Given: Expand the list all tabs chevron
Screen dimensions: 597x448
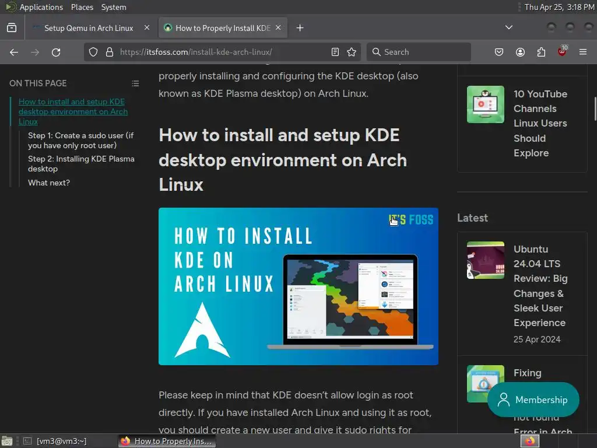Looking at the screenshot, I should pyautogui.click(x=508, y=27).
